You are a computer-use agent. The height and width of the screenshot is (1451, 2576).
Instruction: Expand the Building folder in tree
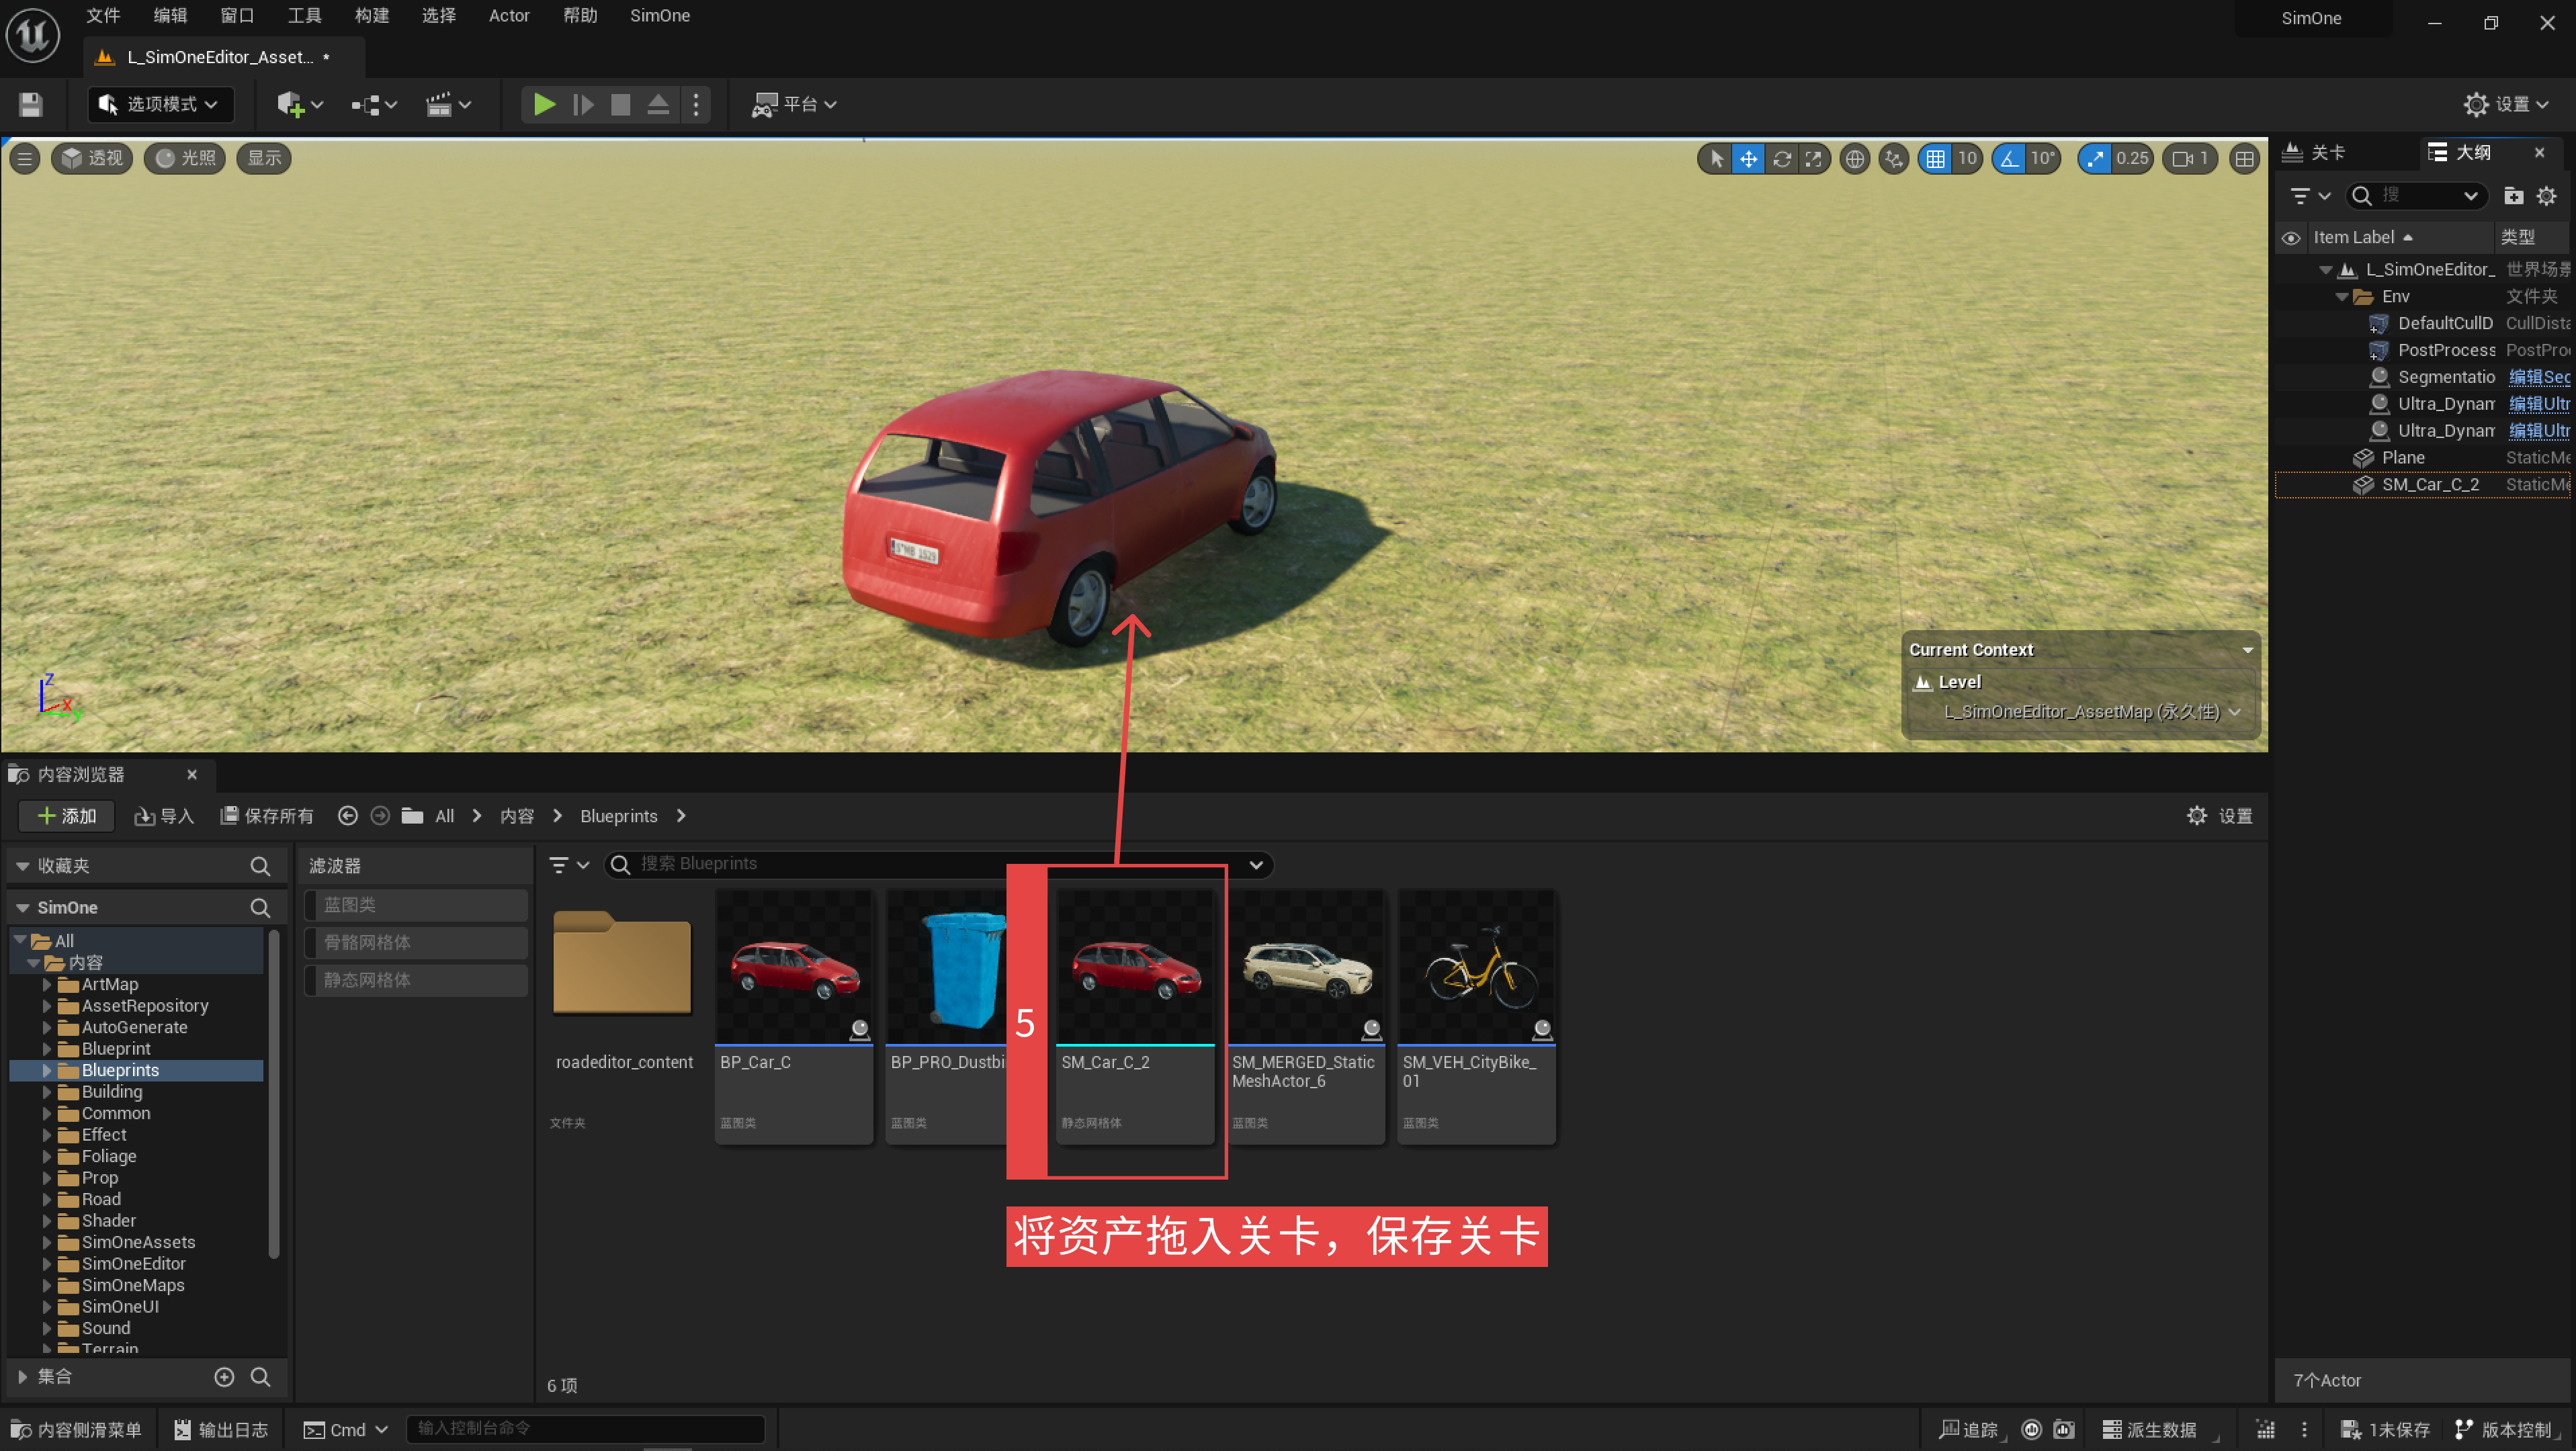[47, 1092]
